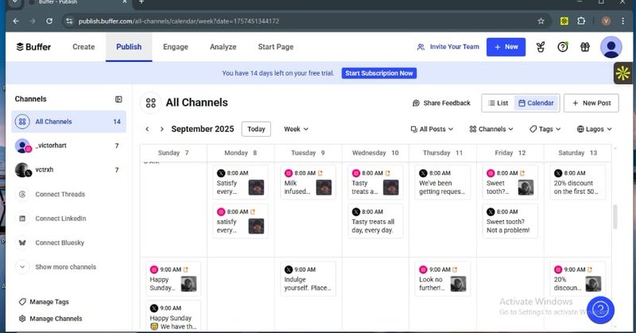Image resolution: width=636 pixels, height=333 pixels.
Task: Click the All Channels grid icon heading
Action: pyautogui.click(x=151, y=103)
